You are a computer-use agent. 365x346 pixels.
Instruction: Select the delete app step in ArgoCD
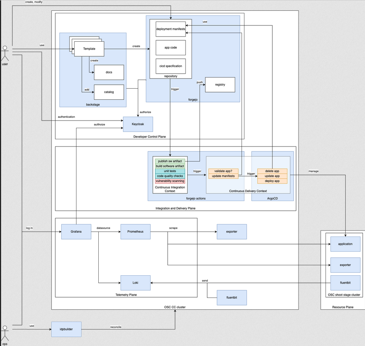pos(272,171)
